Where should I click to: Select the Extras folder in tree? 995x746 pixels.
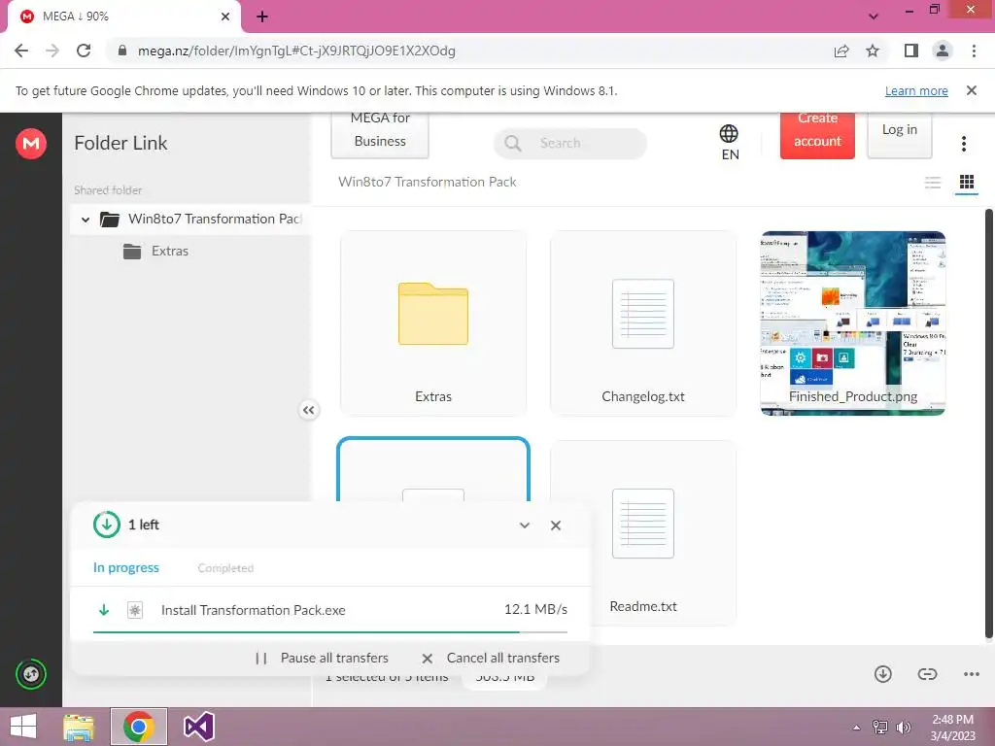pyautogui.click(x=169, y=252)
